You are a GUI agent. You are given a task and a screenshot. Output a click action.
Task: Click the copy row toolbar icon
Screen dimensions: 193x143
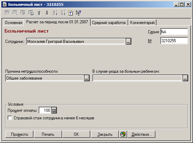(31, 13)
